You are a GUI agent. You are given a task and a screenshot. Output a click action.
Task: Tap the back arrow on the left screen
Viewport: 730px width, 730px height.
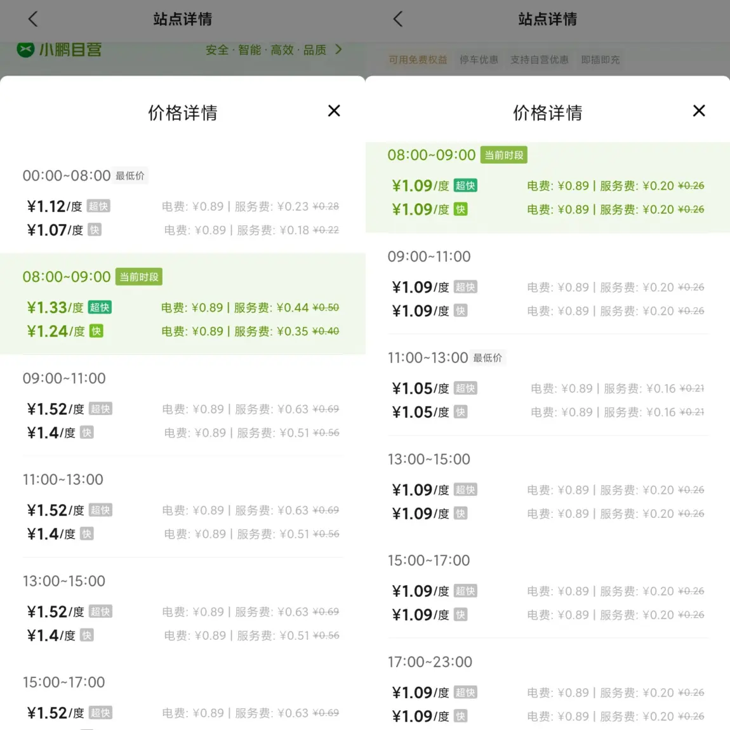pos(33,19)
